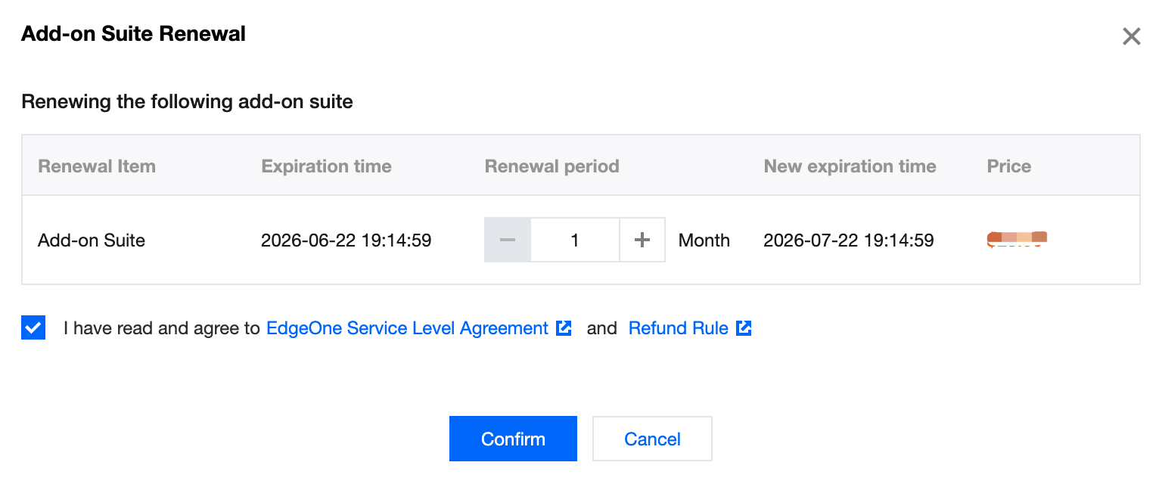Select the Add-on Suite row item

(92, 240)
